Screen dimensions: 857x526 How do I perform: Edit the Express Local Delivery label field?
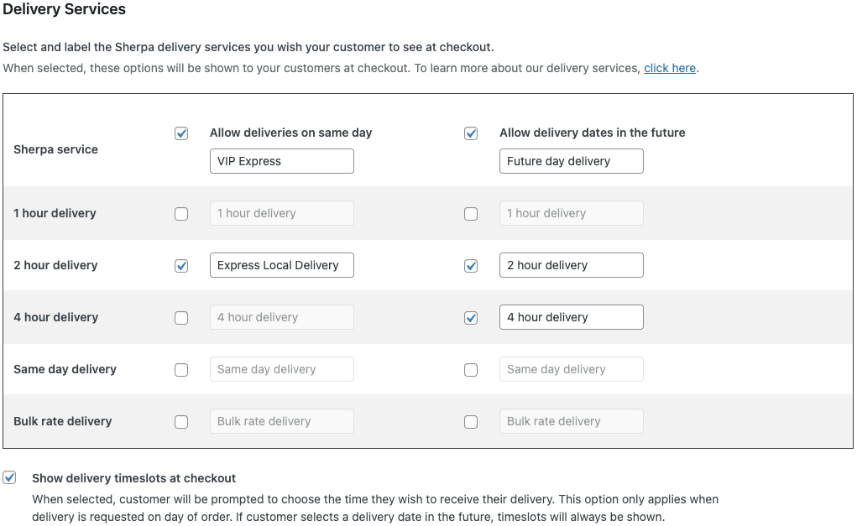tap(281, 265)
